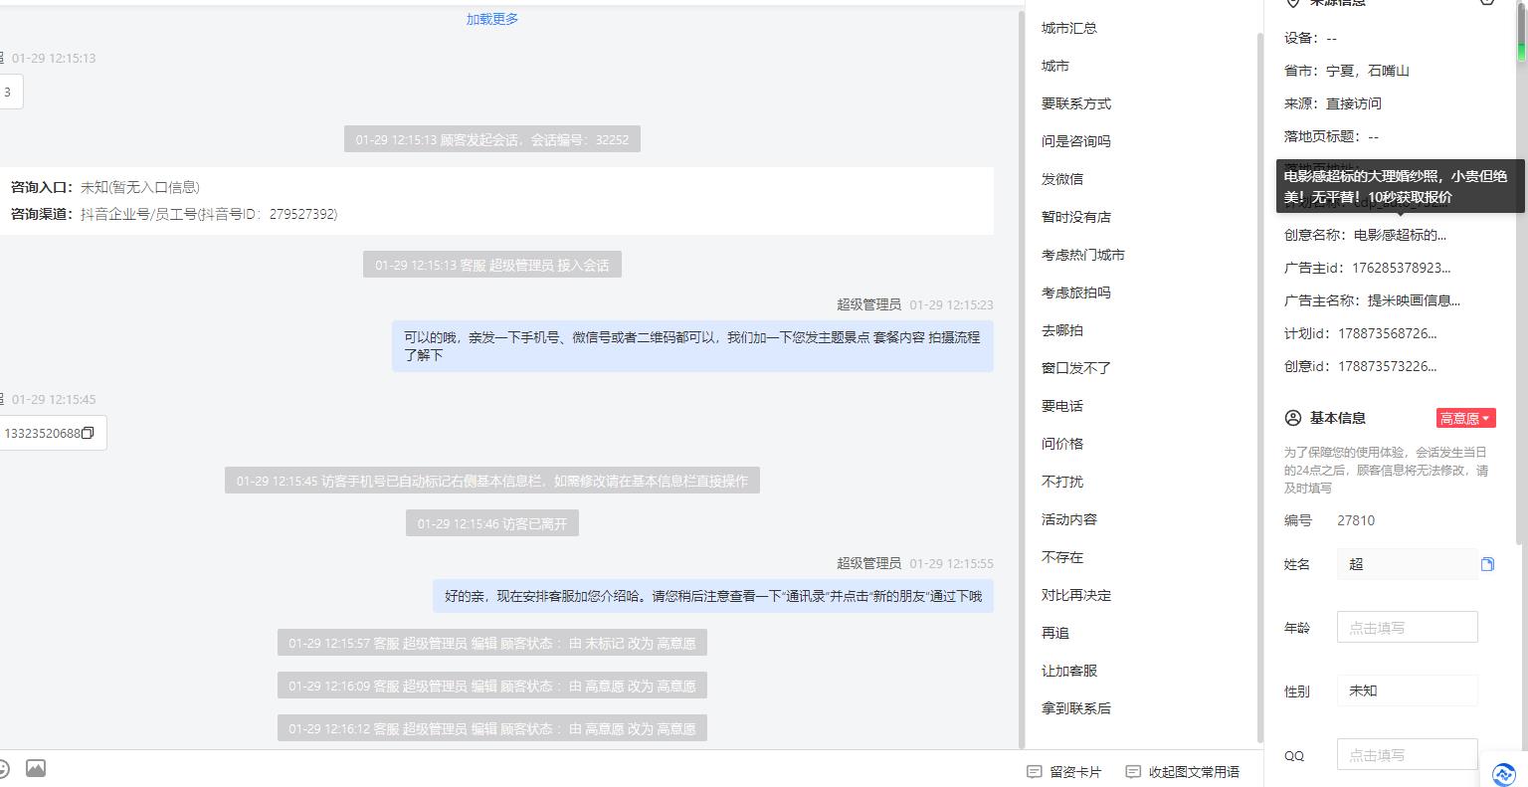Select quick reply 暂时没有店

1076,217
